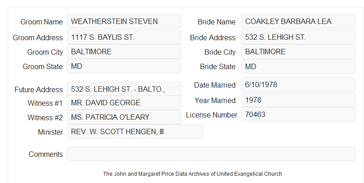The image size is (364, 183).
Task: Click the Comments label
Action: pos(46,154)
